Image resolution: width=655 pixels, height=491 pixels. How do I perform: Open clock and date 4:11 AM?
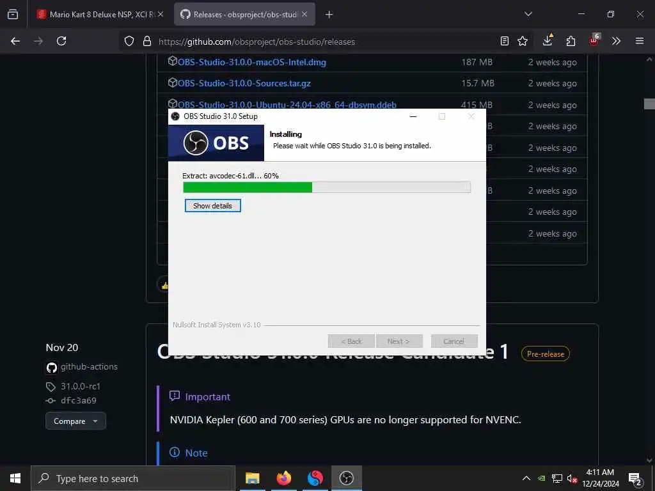600,478
